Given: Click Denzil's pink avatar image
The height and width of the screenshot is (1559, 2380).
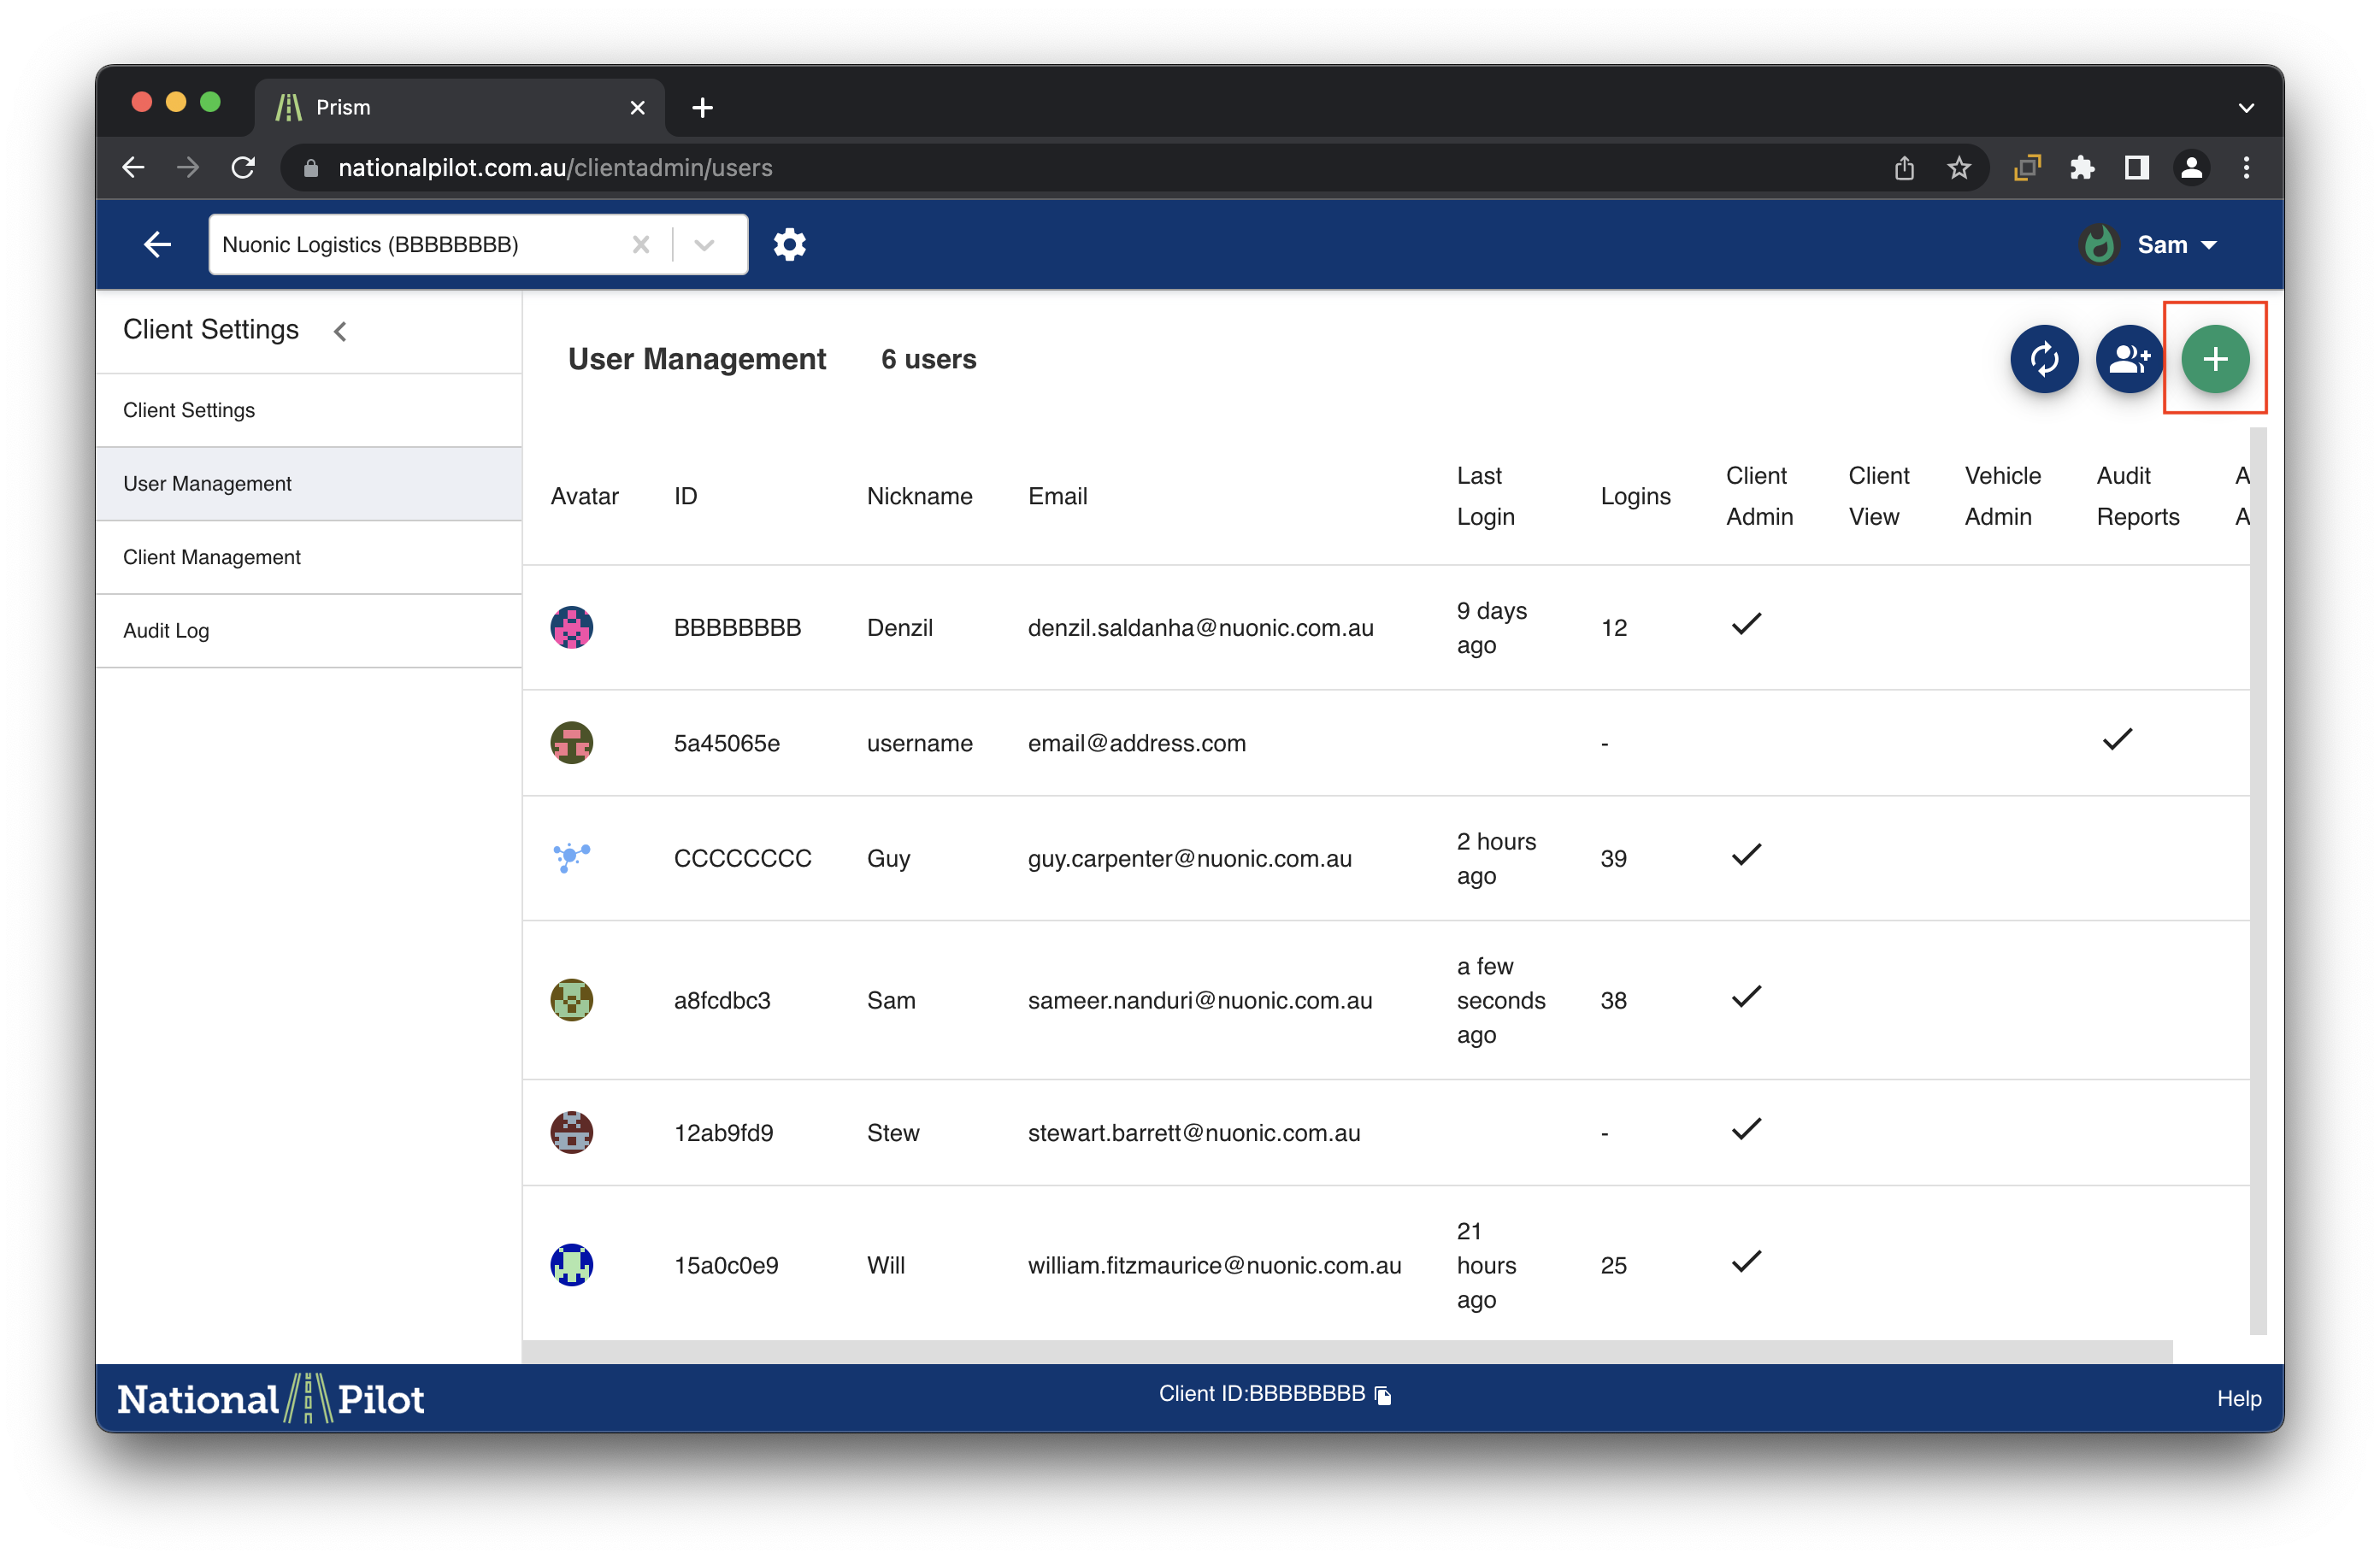Looking at the screenshot, I should (571, 627).
